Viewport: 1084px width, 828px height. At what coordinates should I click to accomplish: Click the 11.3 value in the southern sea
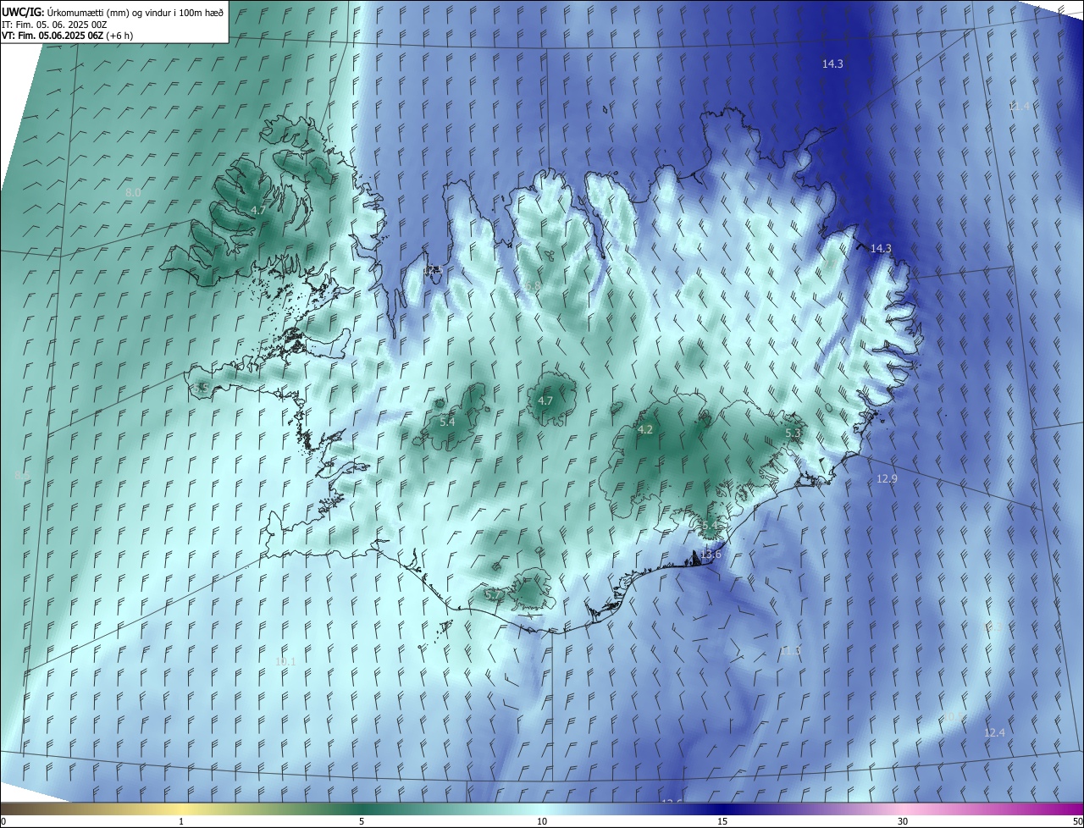point(789,650)
